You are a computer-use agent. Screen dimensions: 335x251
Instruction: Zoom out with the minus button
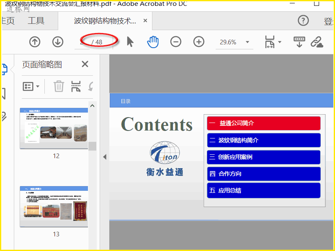point(176,42)
